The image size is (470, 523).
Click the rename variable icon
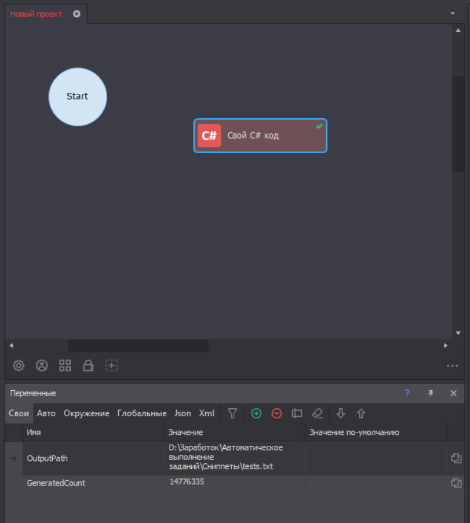click(x=297, y=413)
